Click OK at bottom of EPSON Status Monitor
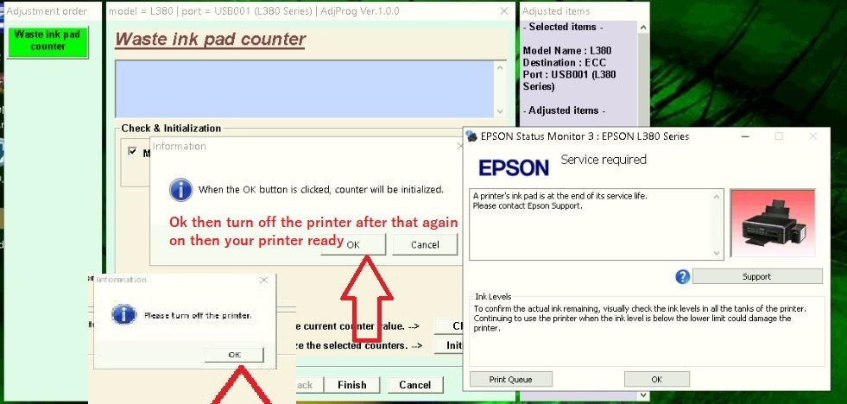847x404 pixels. (x=656, y=379)
